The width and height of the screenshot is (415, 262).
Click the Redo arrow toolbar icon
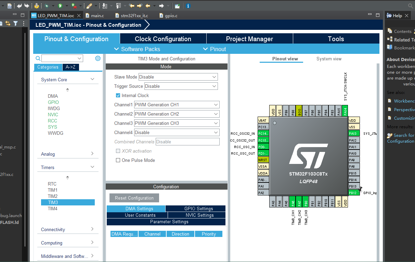tap(27, 6)
